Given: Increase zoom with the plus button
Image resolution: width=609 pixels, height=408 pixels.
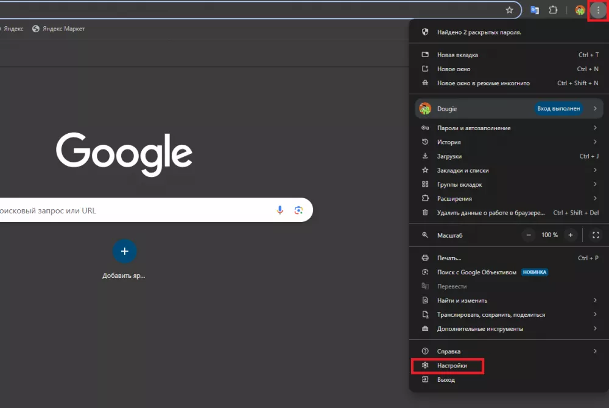Looking at the screenshot, I should [571, 235].
